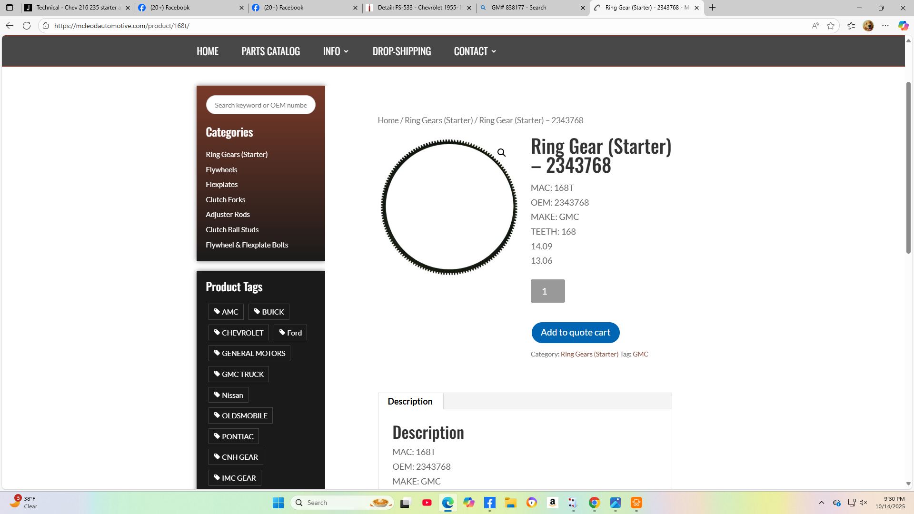Image resolution: width=914 pixels, height=514 pixels.
Task: Open the Copilot sidebar icon
Action: click(903, 26)
